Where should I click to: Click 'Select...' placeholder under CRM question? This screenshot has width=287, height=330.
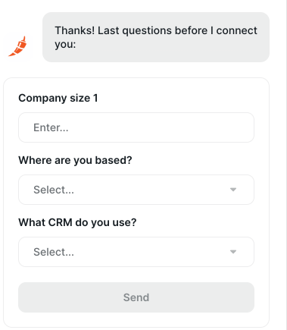click(54, 252)
